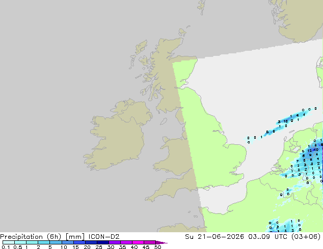Click the '03..09' time range text
323x249 pixels.
pos(259,237)
